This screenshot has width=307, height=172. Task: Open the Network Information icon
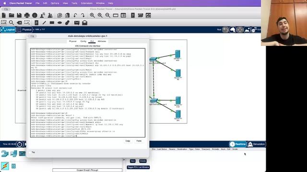coord(35,15)
